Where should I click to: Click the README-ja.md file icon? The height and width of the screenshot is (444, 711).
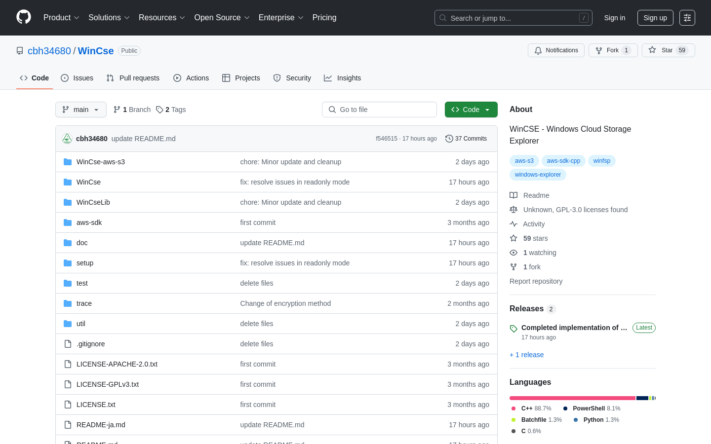click(68, 425)
